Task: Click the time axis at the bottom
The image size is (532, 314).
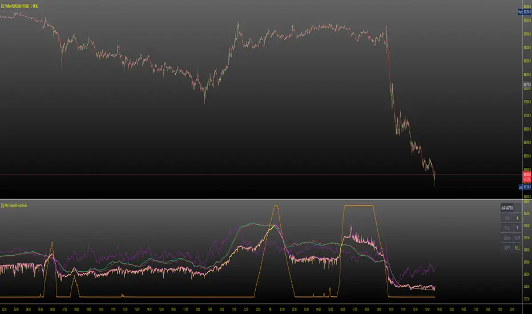Action: [261, 309]
